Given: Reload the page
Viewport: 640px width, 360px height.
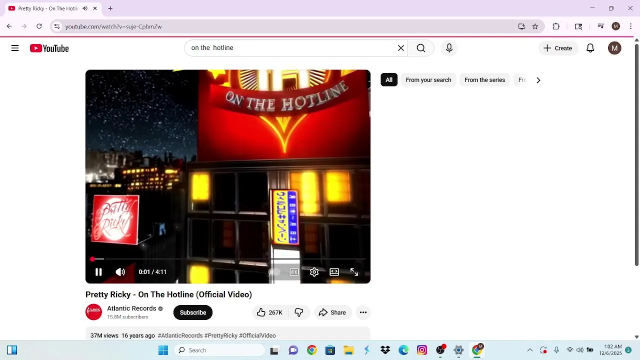Looking at the screenshot, I should point(39,26).
